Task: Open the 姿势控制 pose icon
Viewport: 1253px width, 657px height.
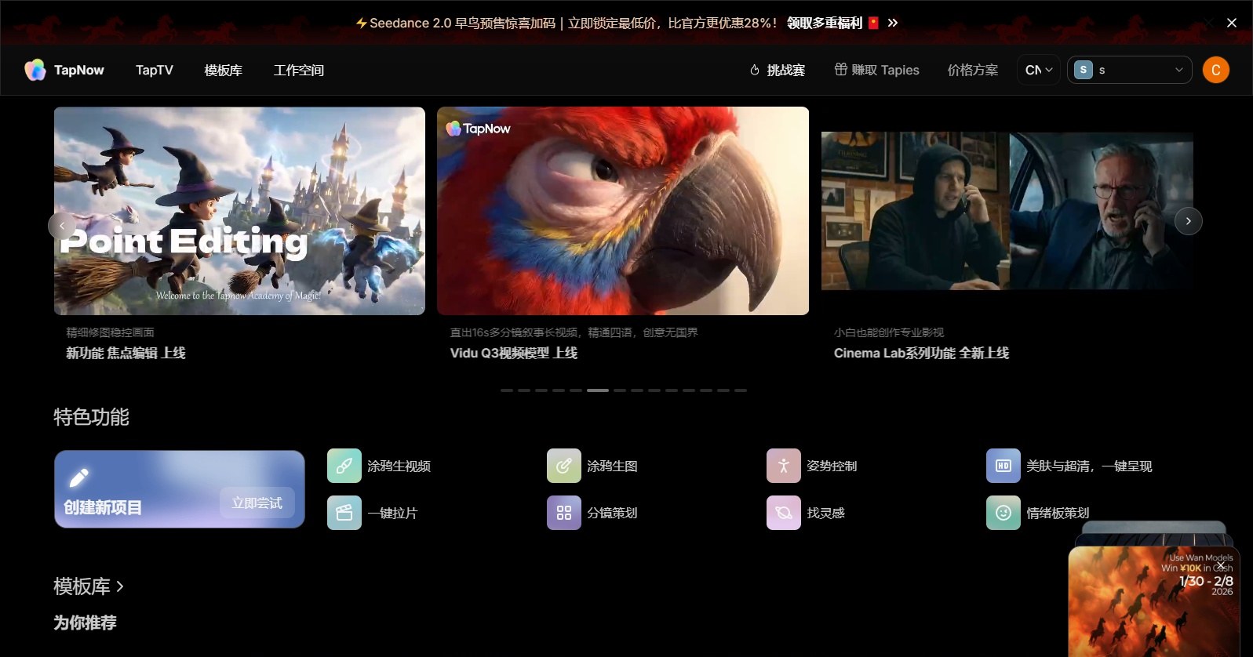Action: (x=784, y=466)
